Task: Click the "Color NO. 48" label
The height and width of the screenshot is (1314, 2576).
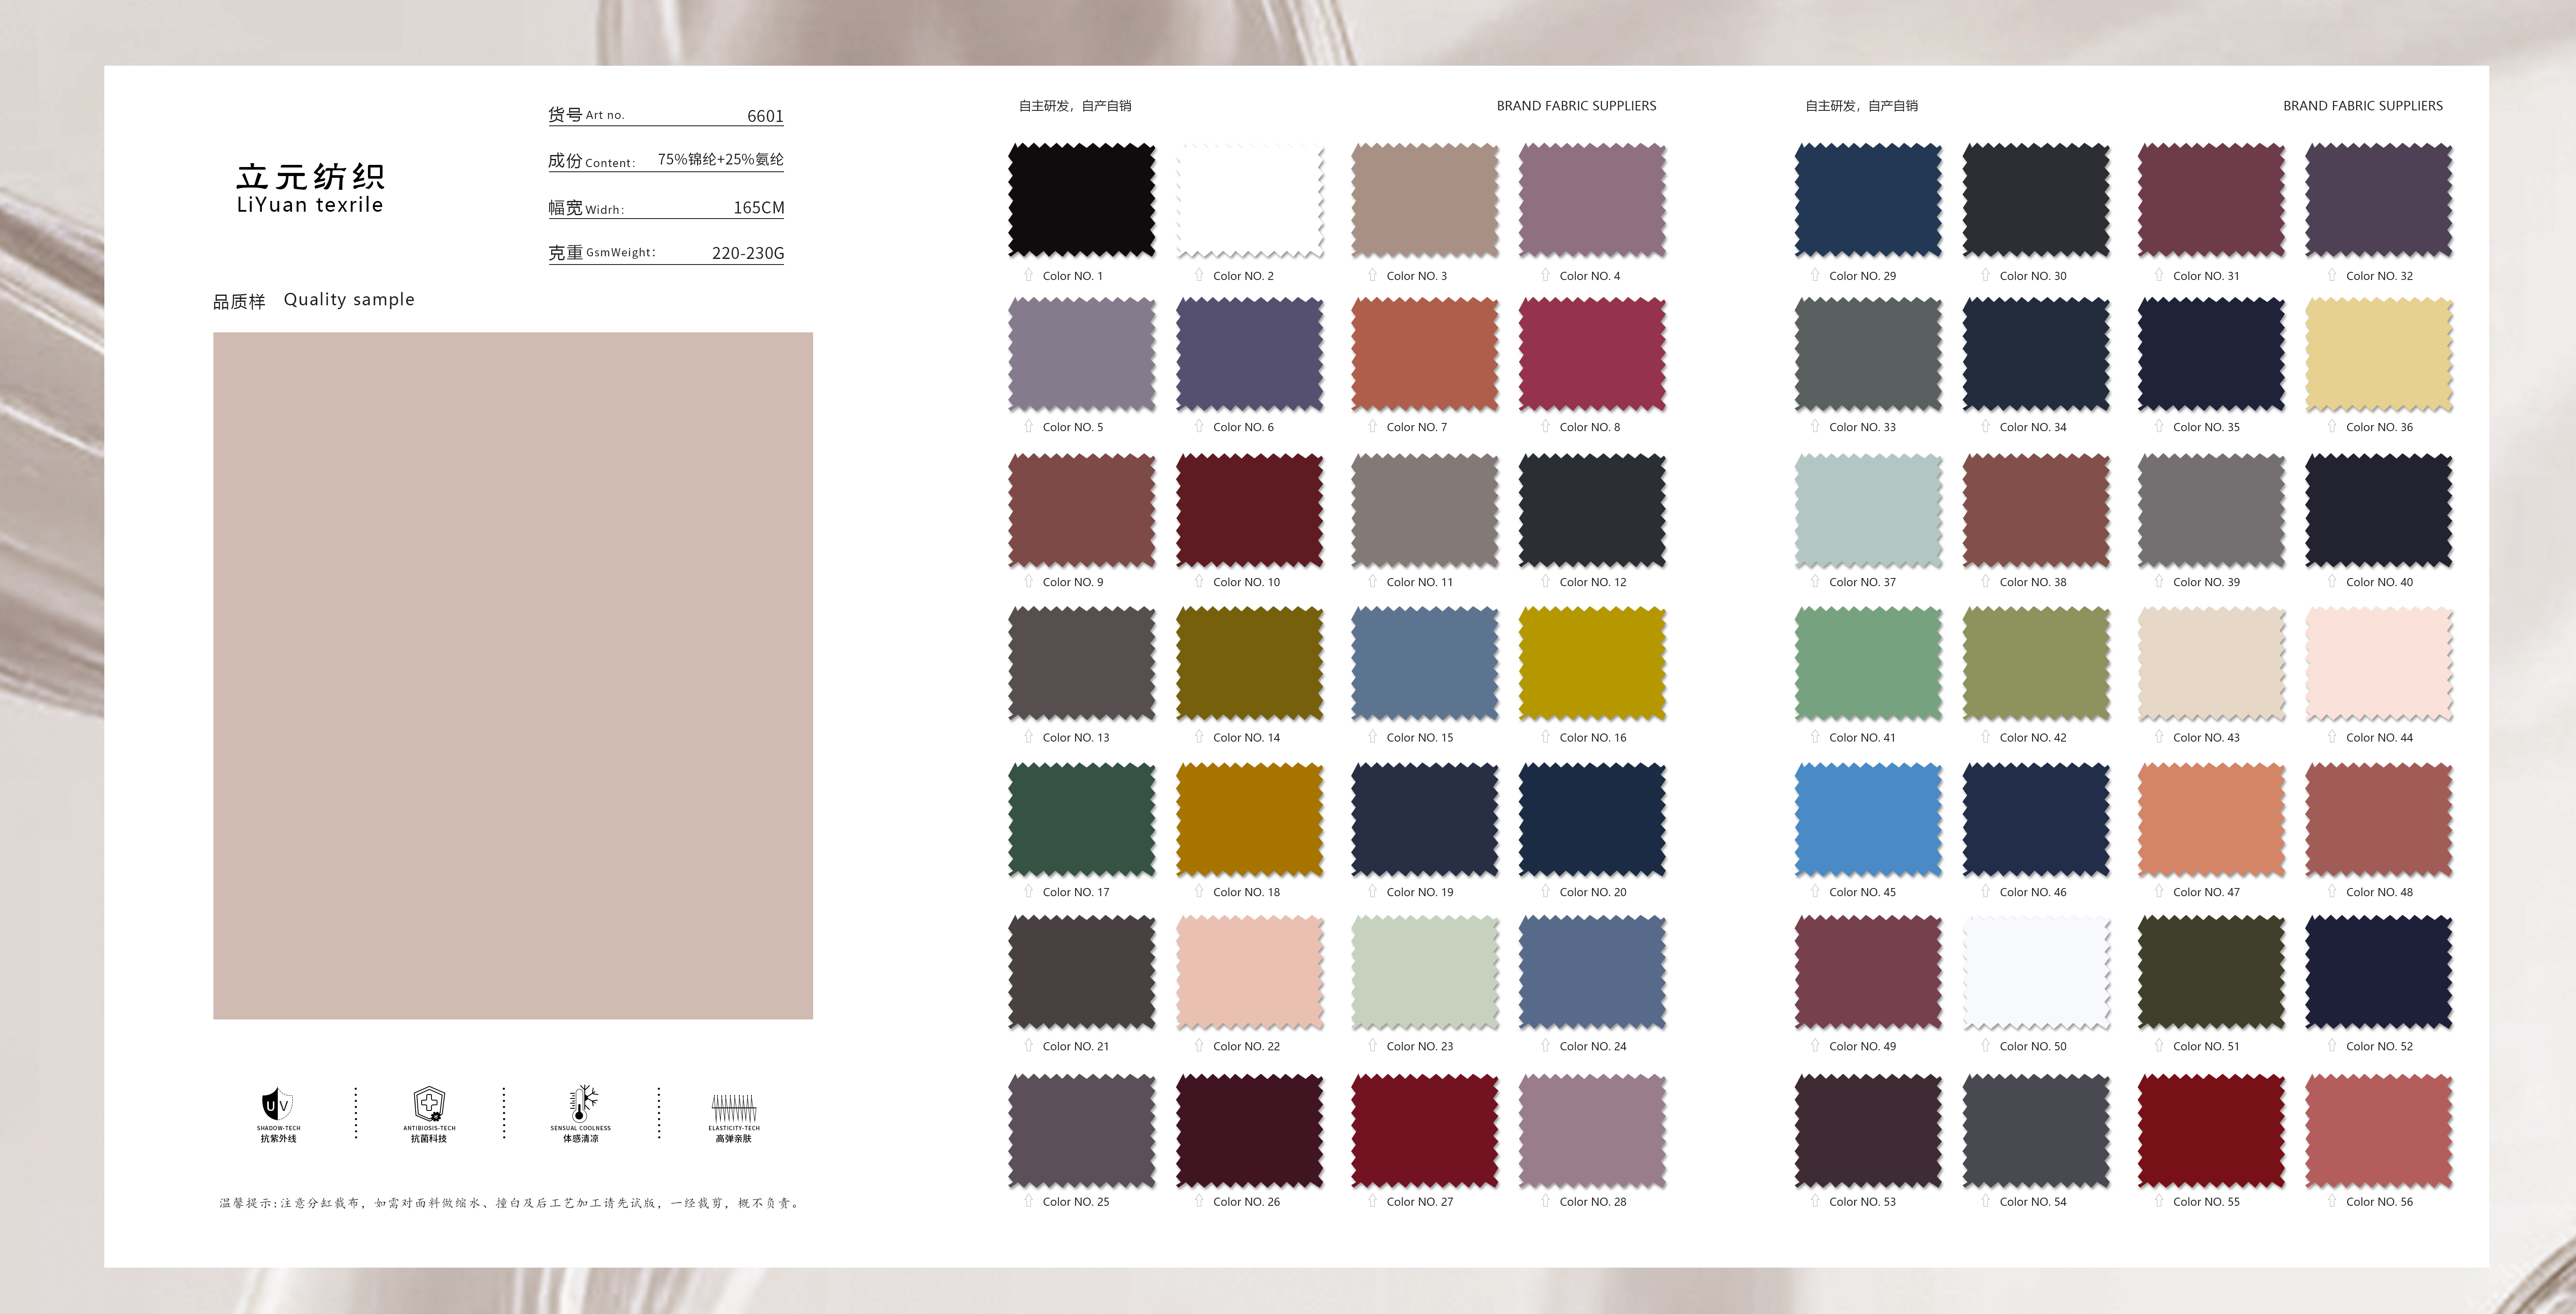Action: 2379,892
